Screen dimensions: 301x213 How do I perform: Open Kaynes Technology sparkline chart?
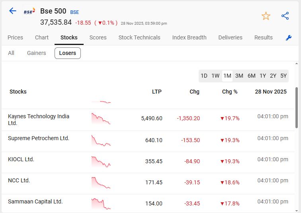coord(101,119)
